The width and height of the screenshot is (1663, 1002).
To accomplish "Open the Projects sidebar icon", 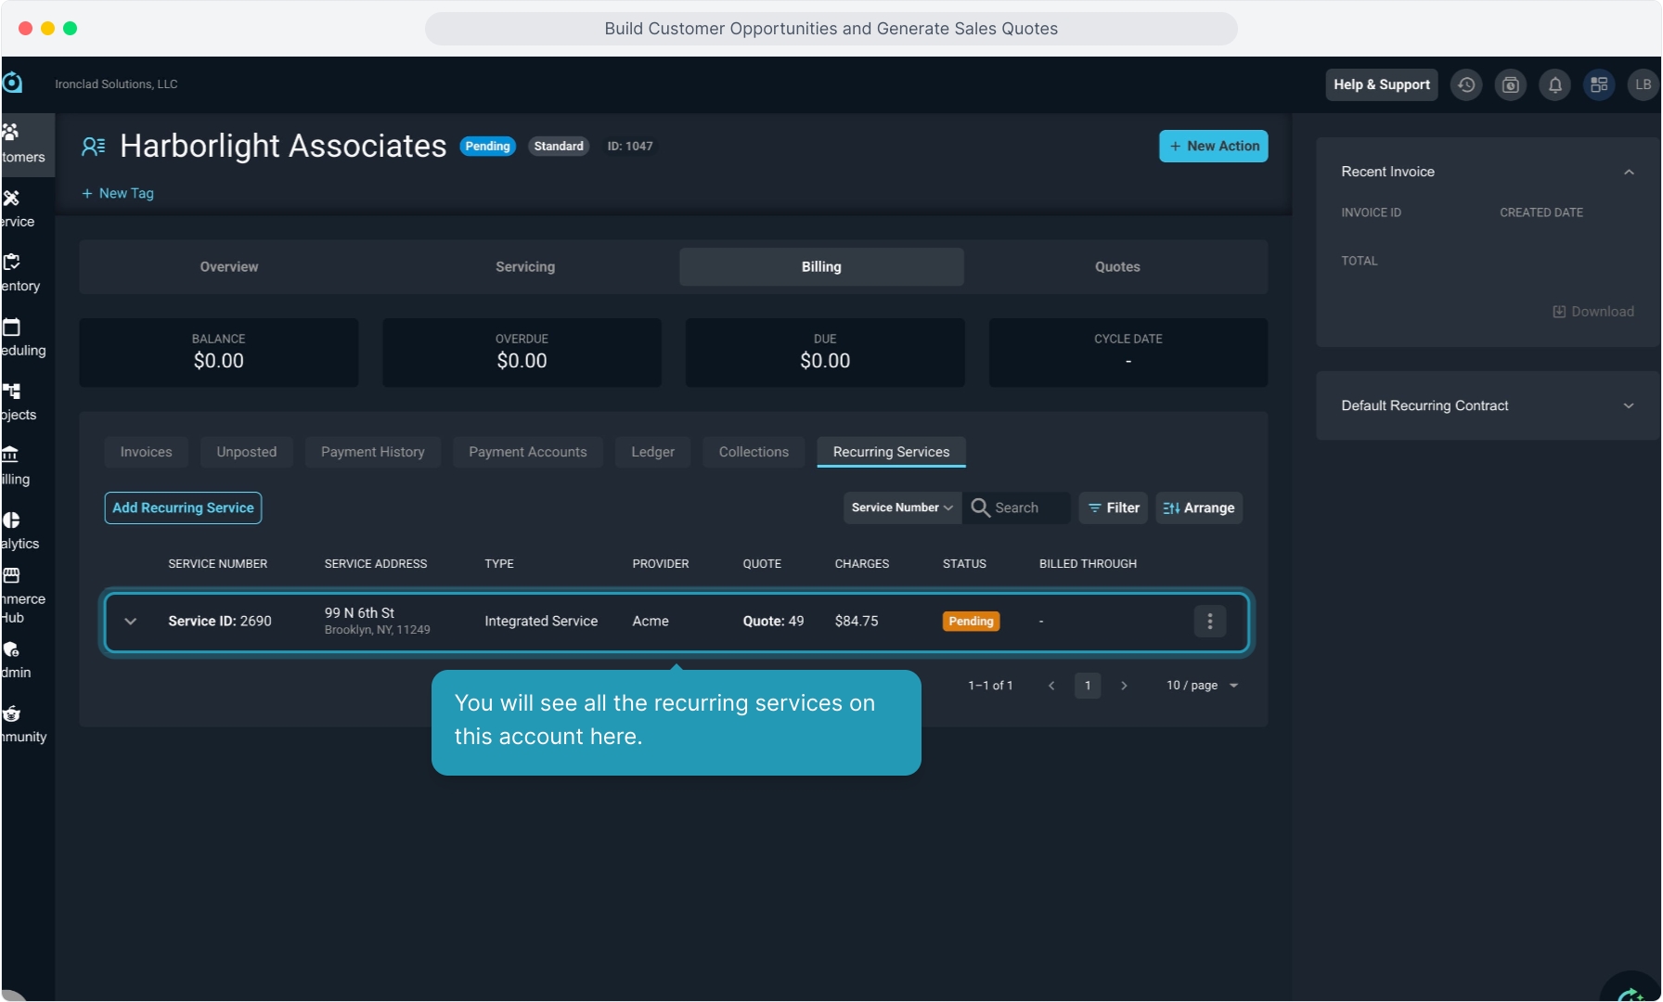I will [12, 392].
